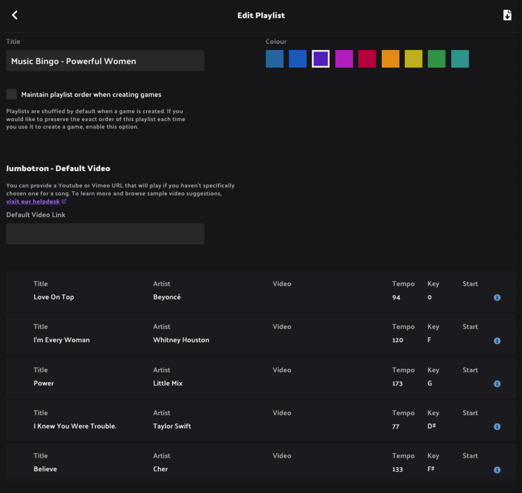Select the royal blue colour swatch
Image resolution: width=522 pixels, height=493 pixels.
[298, 59]
